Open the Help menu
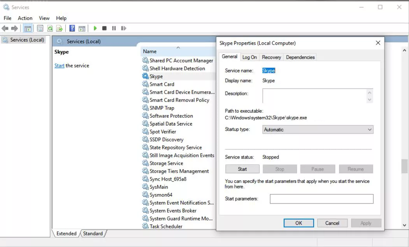Image resolution: width=409 pixels, height=247 pixels. point(61,18)
